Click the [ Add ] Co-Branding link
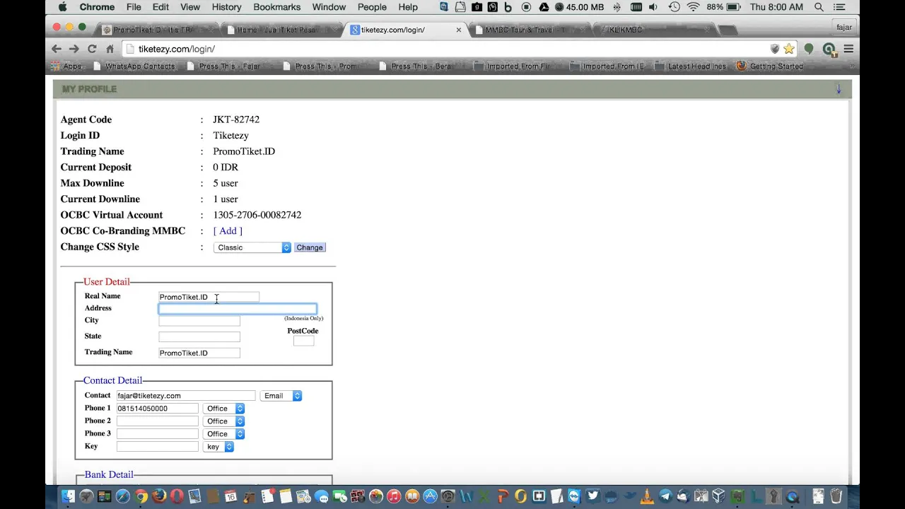The image size is (905, 509). pos(228,231)
